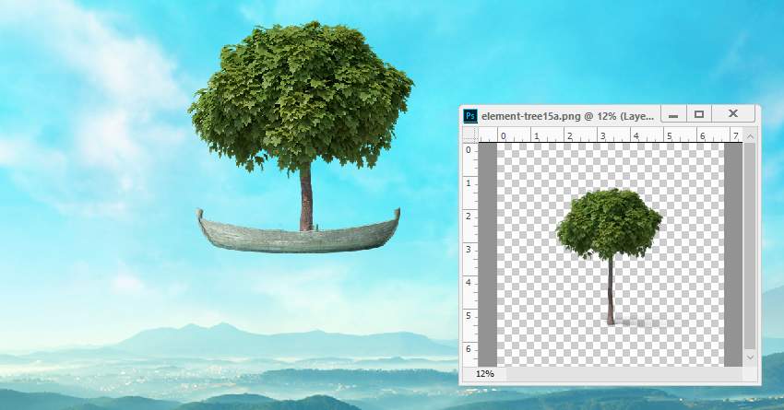Click the vertical scrollbar up arrow in the tree window
This screenshot has height=410, width=784.
pos(750,135)
